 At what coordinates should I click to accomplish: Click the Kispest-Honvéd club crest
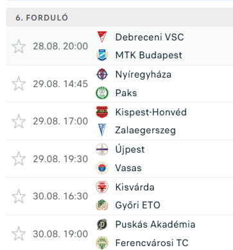pos(102,112)
